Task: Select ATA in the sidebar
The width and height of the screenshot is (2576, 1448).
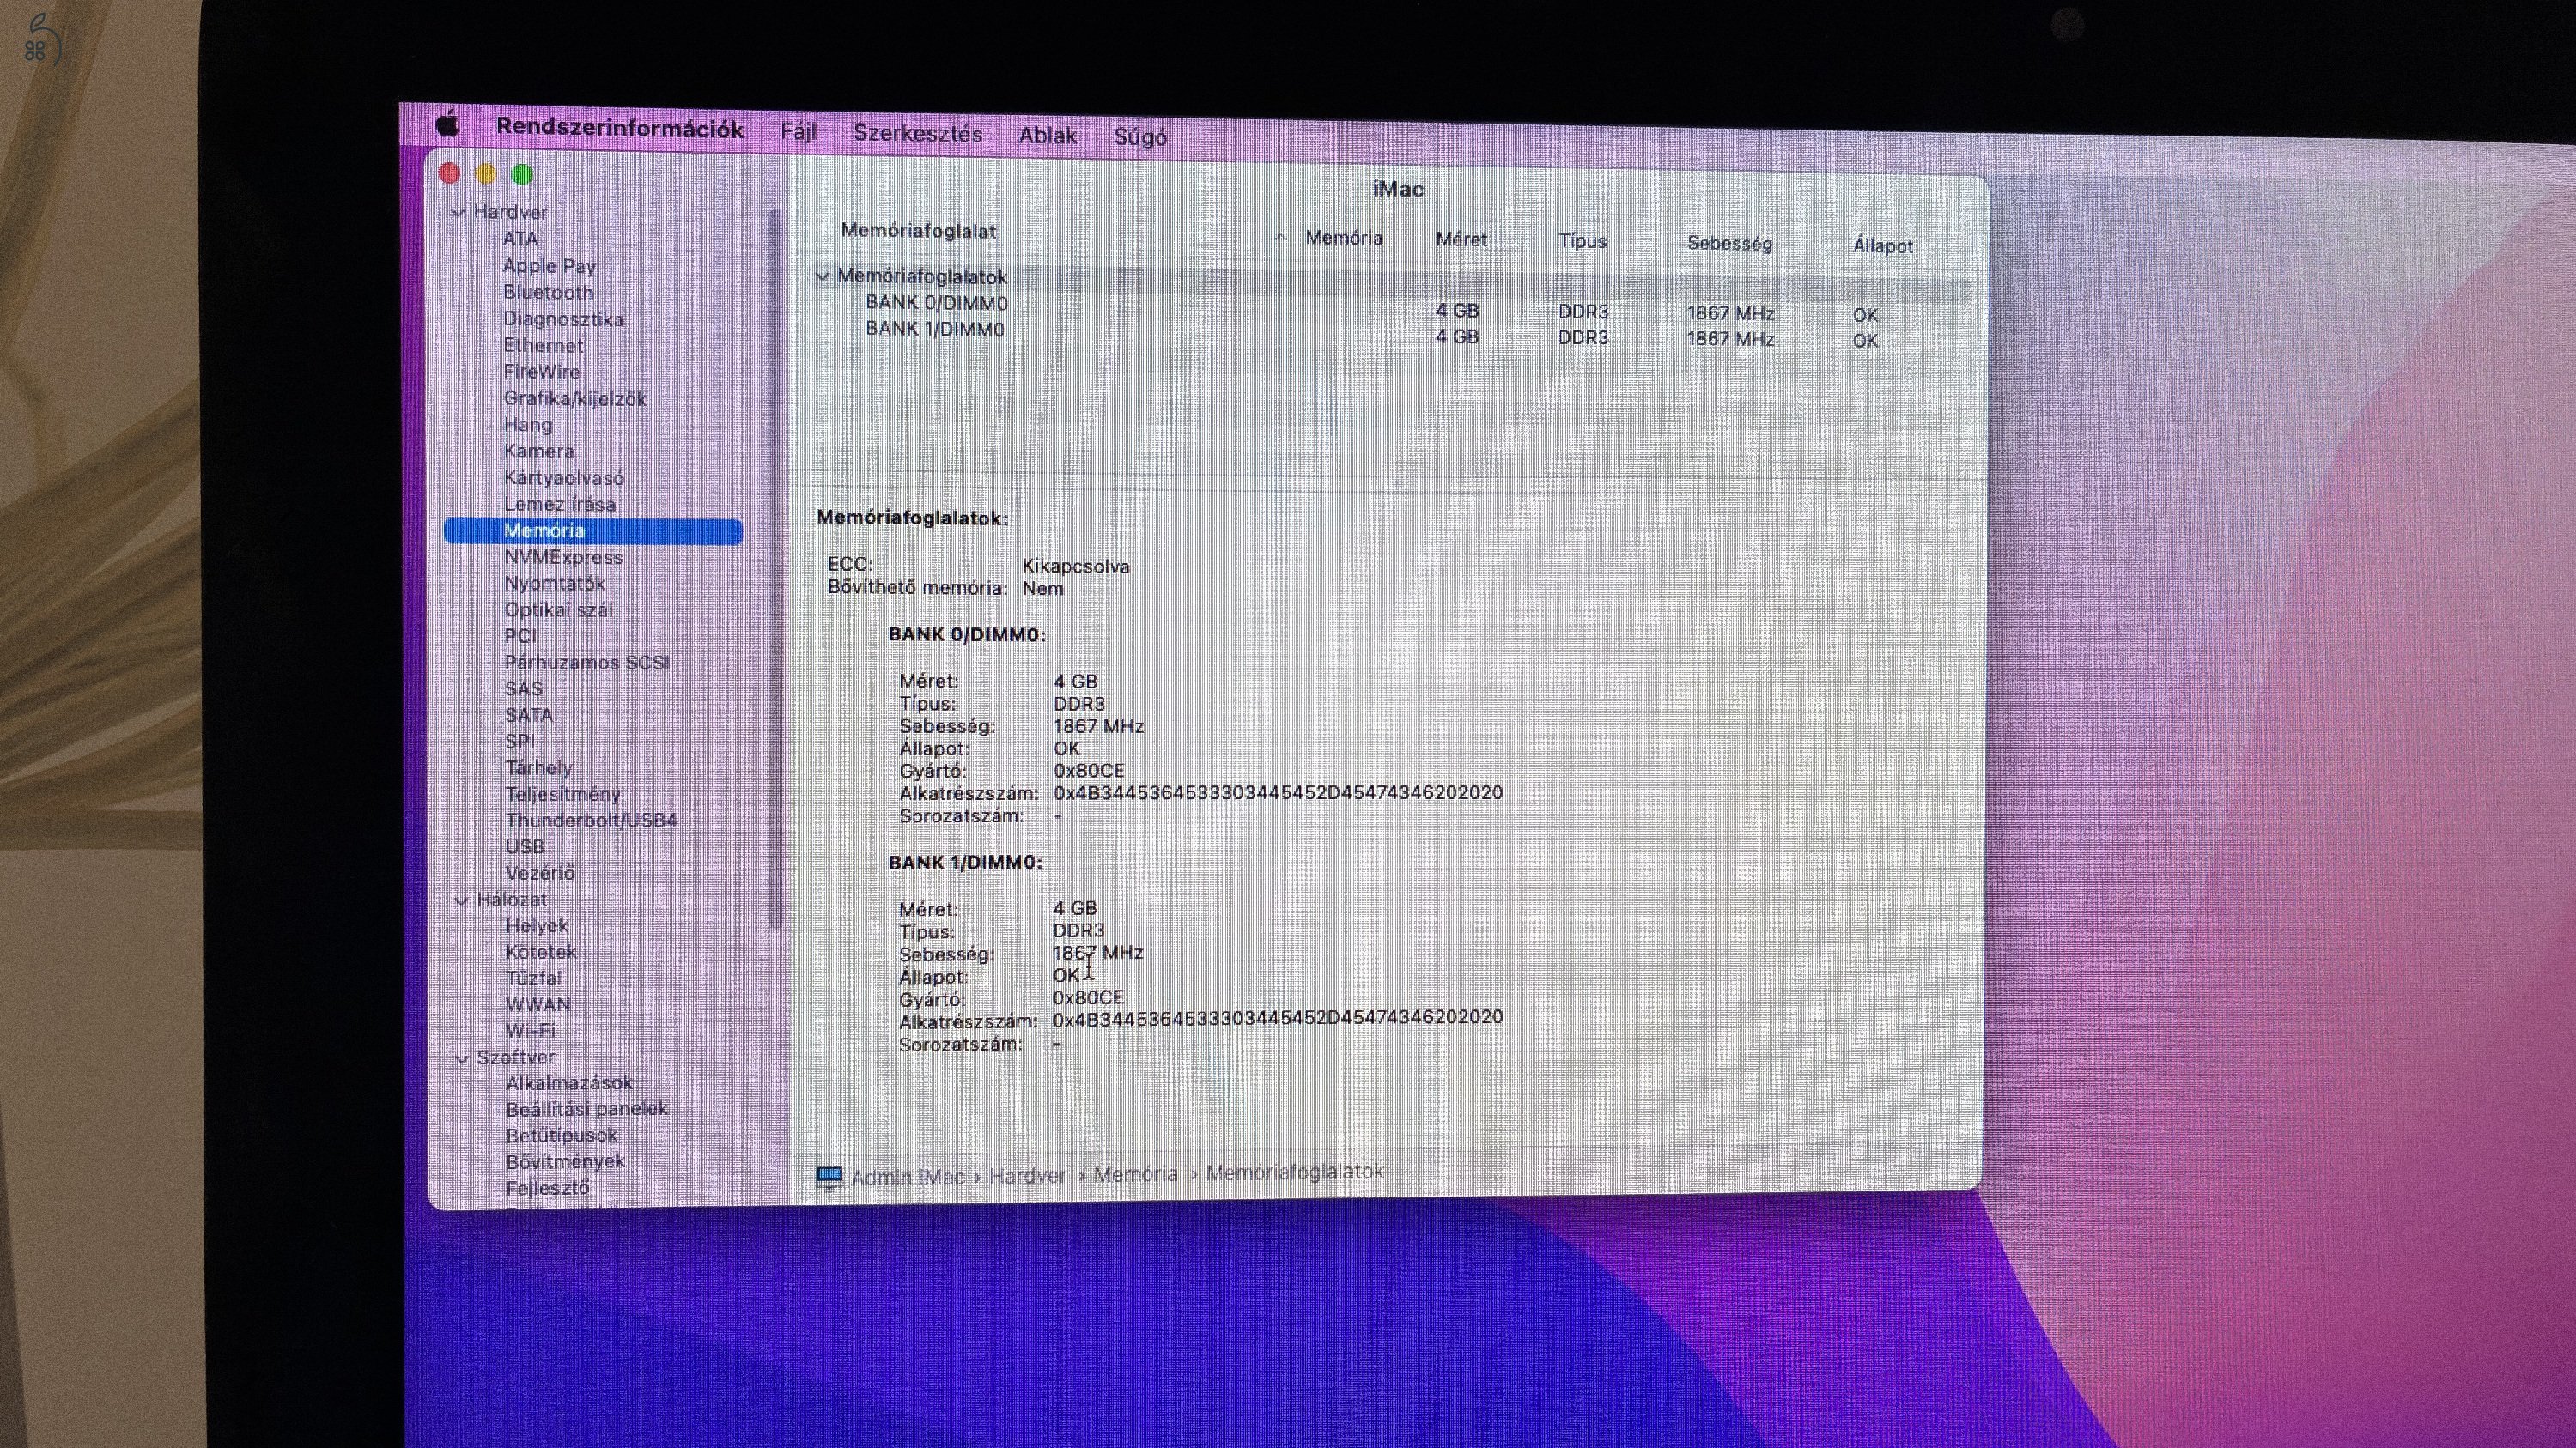Action: (520, 239)
